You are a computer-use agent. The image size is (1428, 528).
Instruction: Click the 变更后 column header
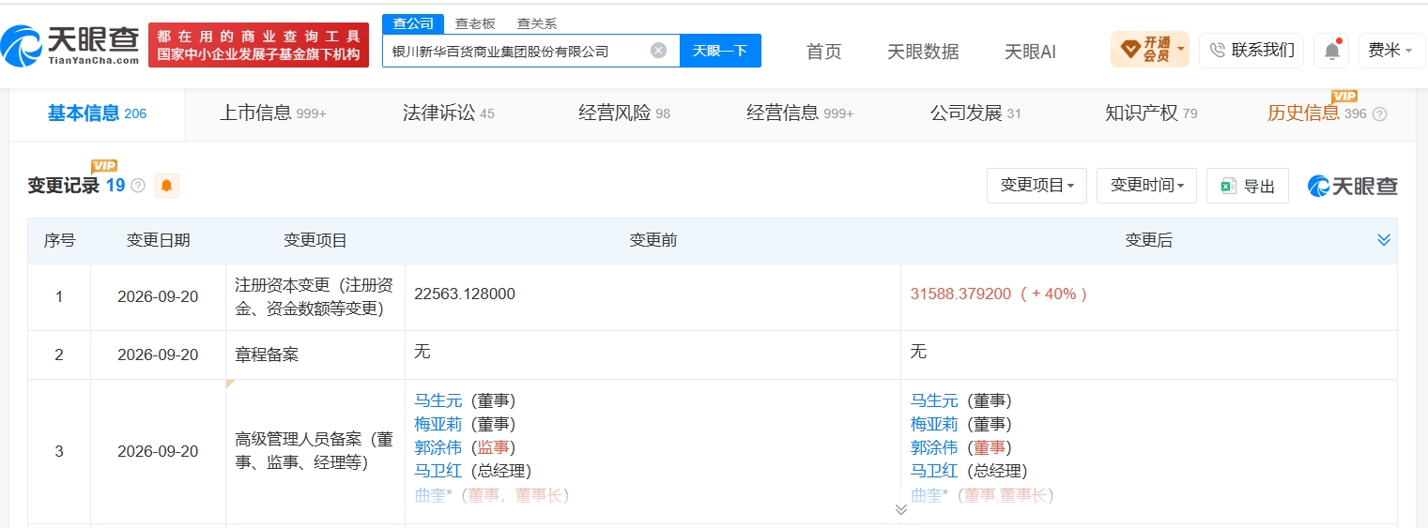(1149, 240)
